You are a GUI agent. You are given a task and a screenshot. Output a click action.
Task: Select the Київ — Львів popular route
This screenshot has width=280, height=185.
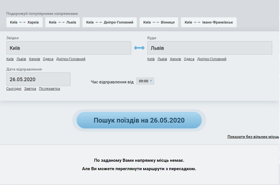(x=62, y=22)
